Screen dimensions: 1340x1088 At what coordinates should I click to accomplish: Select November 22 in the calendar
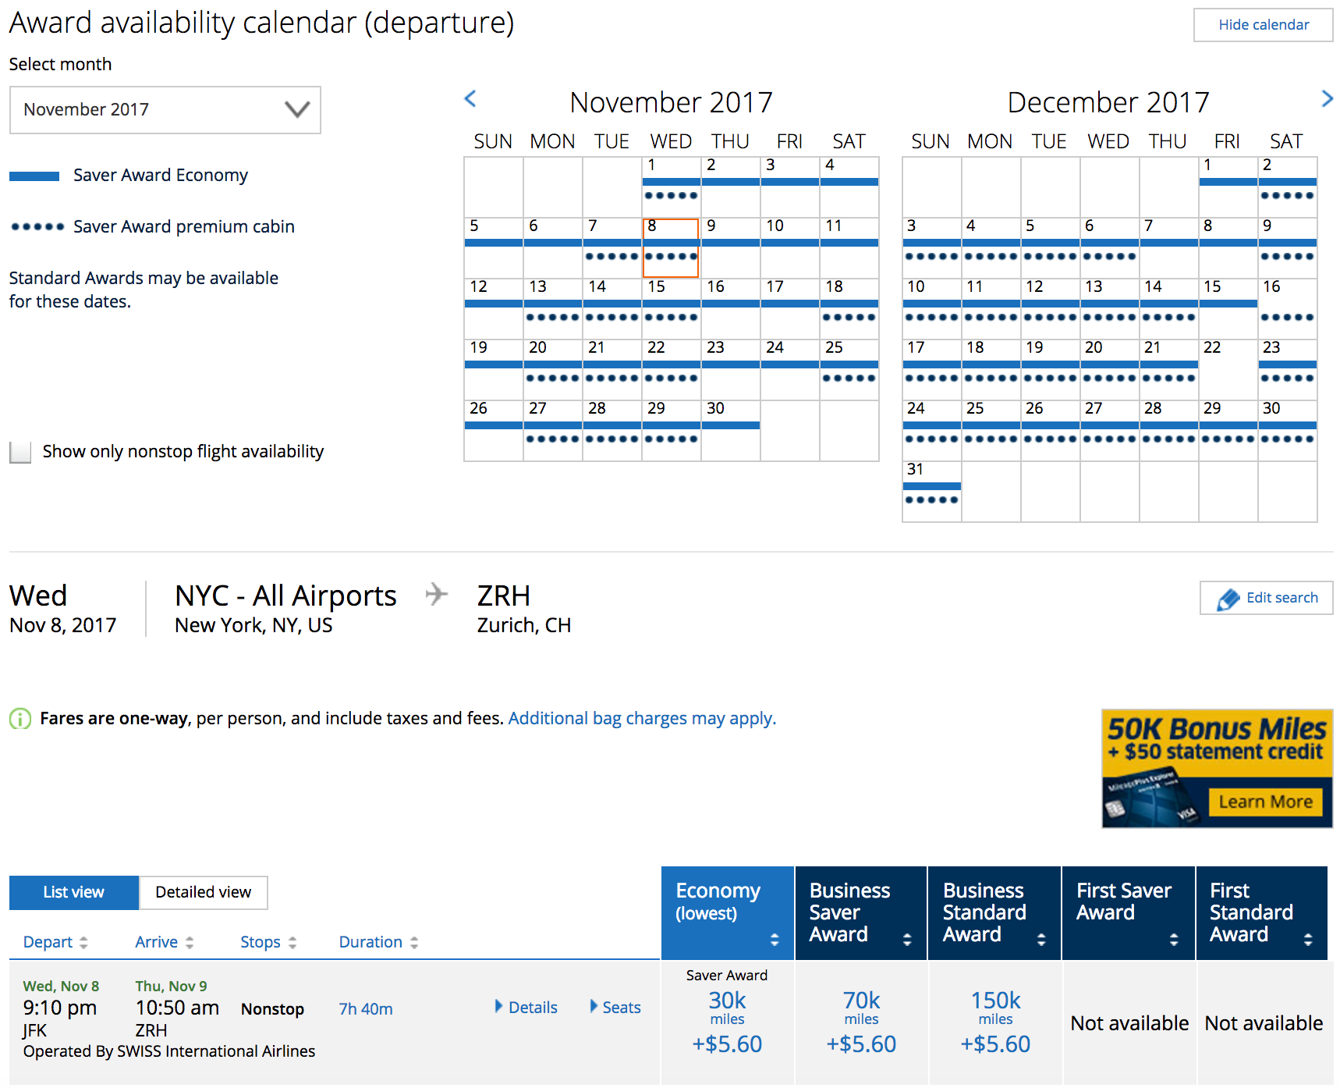(x=671, y=370)
